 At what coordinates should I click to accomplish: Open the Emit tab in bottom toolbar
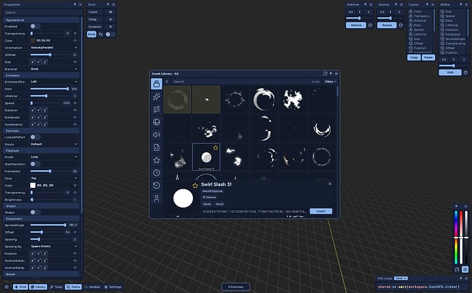point(21,287)
